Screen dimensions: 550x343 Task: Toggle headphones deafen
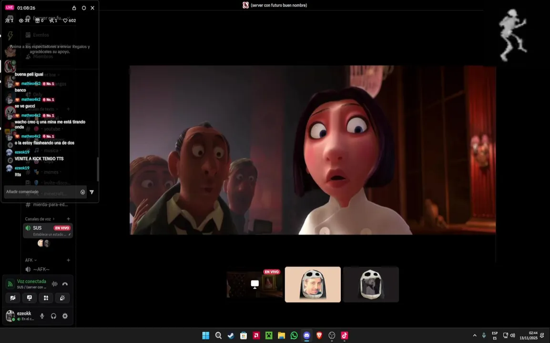tap(53, 316)
